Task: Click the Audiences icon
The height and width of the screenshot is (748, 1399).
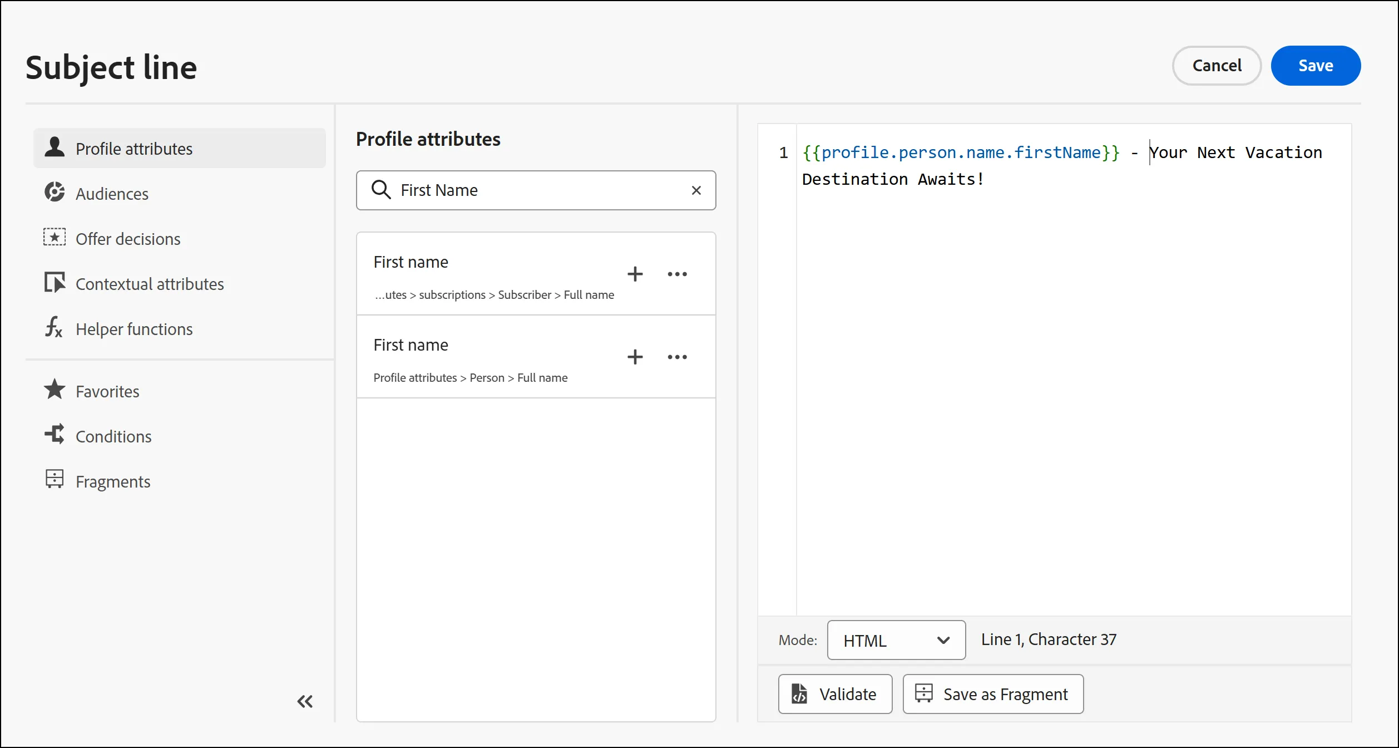Action: pos(54,192)
